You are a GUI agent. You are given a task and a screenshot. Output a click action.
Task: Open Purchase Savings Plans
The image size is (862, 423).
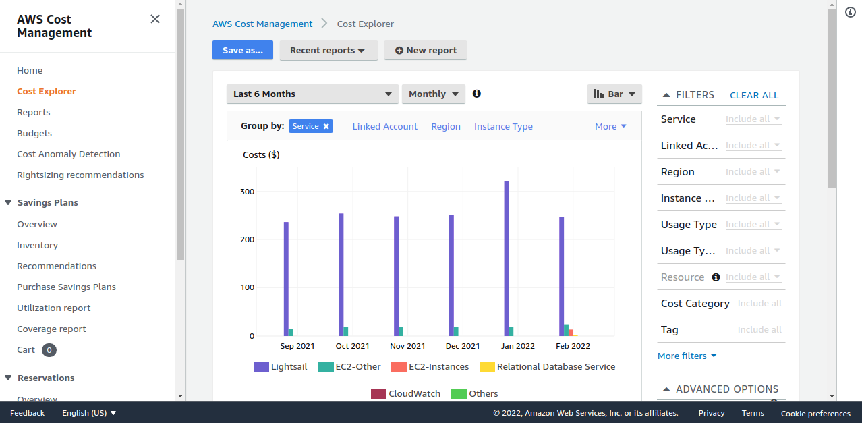66,287
